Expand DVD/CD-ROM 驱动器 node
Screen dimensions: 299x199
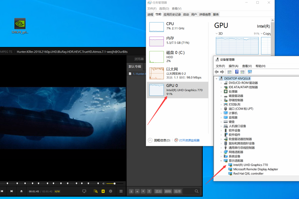coord(221,83)
